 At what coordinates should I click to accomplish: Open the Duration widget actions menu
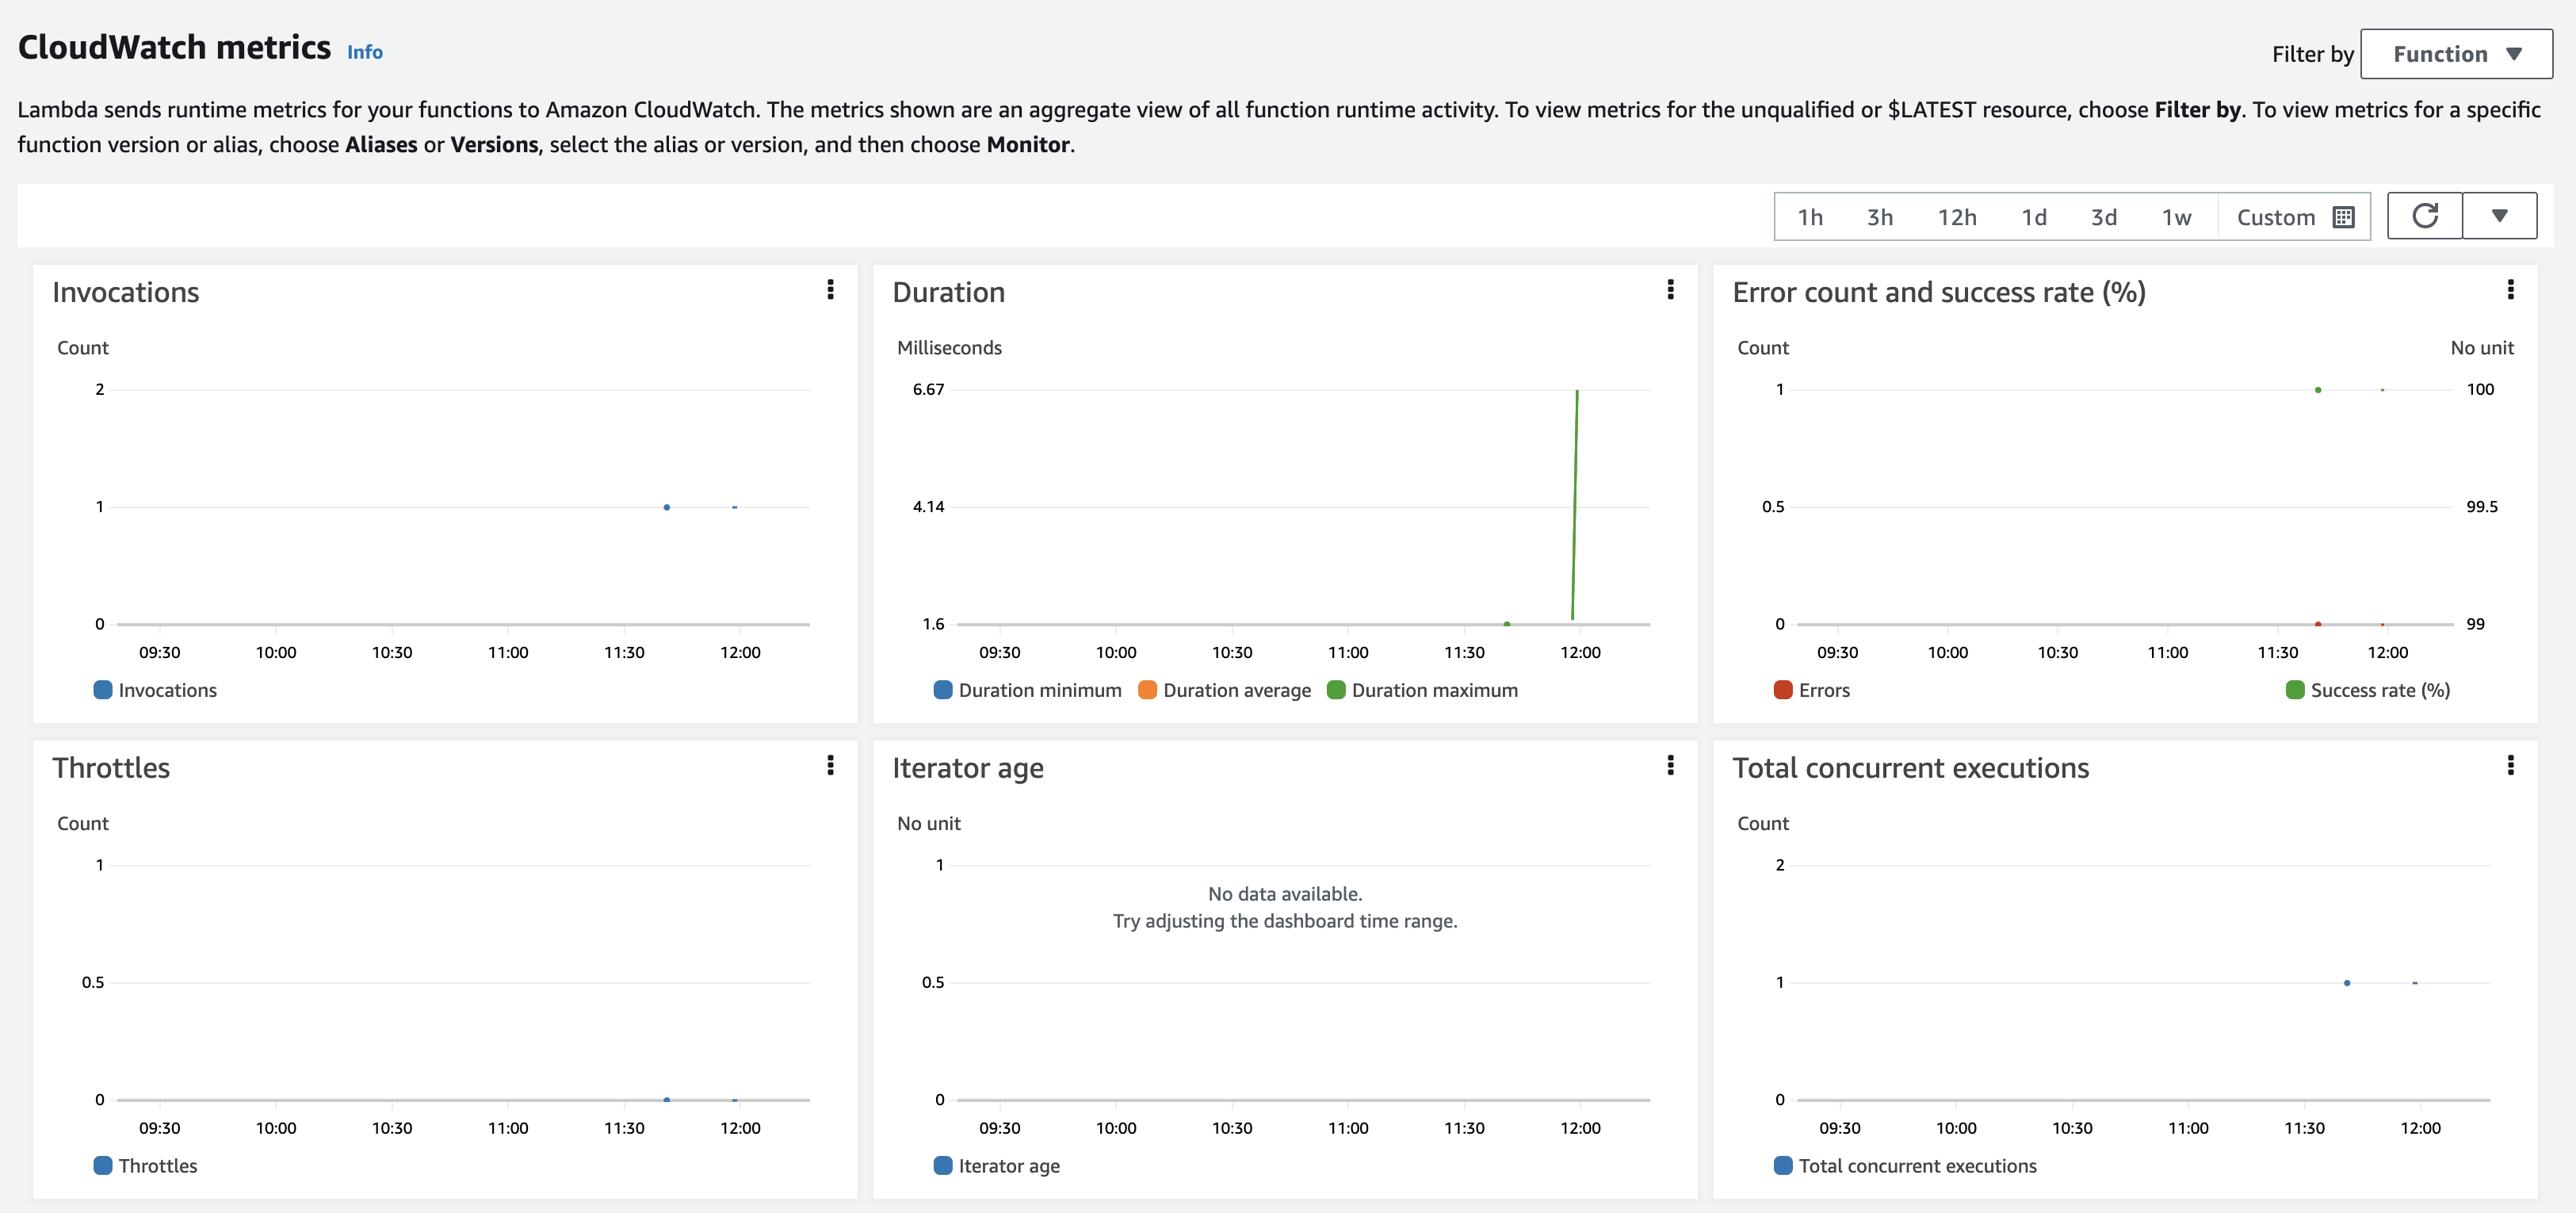(1670, 290)
